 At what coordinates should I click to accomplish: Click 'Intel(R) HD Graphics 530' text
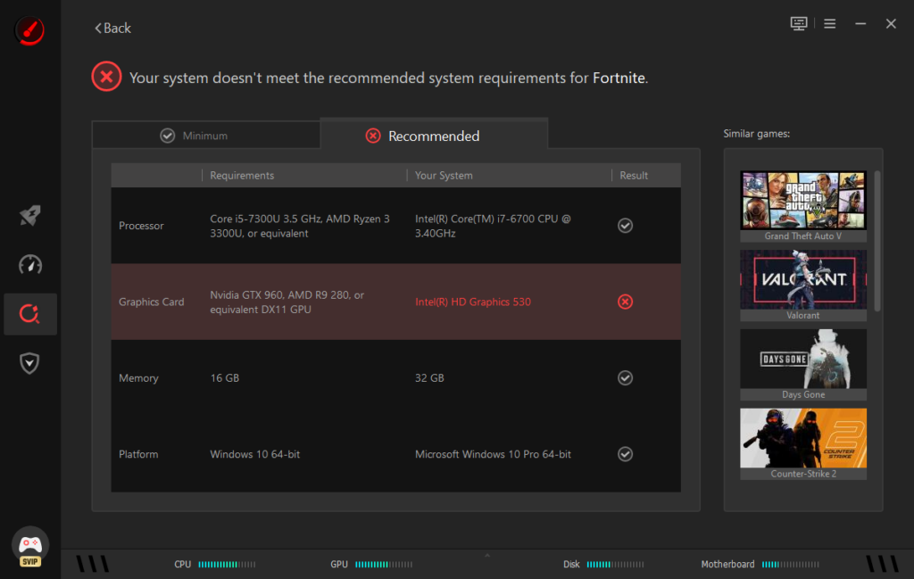[473, 302]
